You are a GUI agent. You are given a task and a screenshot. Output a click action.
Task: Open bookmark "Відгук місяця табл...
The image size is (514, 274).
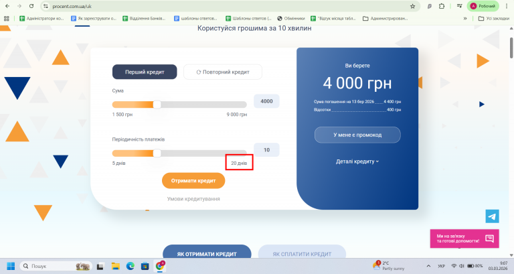(333, 18)
